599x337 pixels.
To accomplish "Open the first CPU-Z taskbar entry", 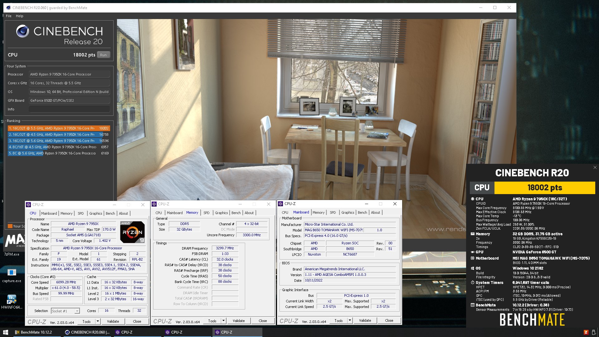I will coord(137,332).
